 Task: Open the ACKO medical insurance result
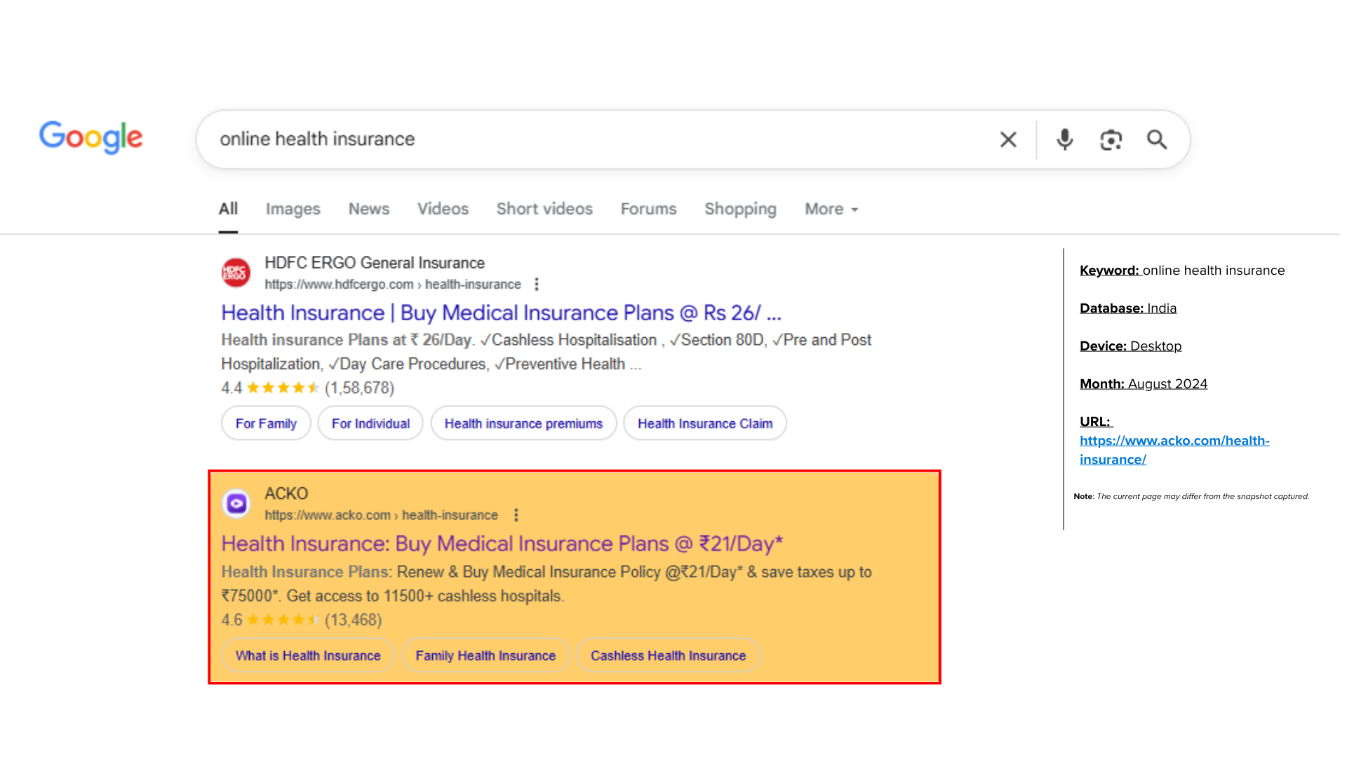[x=502, y=543]
